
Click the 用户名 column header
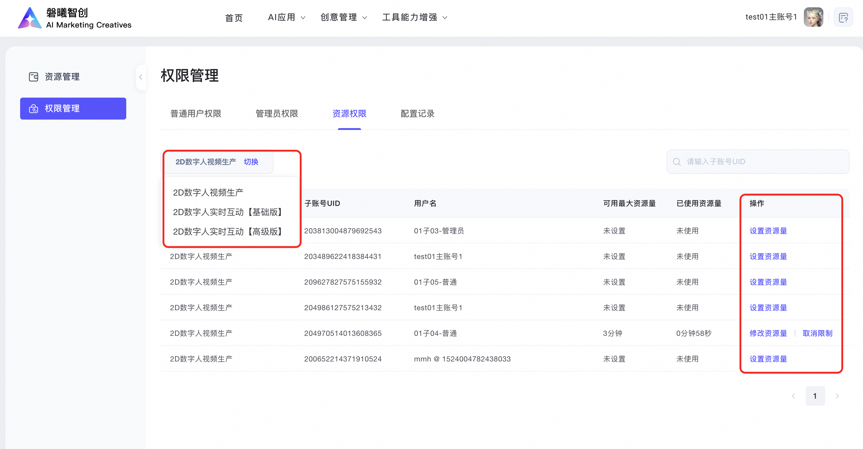[425, 203]
